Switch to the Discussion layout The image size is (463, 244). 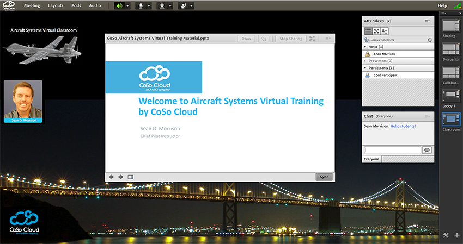451,49
